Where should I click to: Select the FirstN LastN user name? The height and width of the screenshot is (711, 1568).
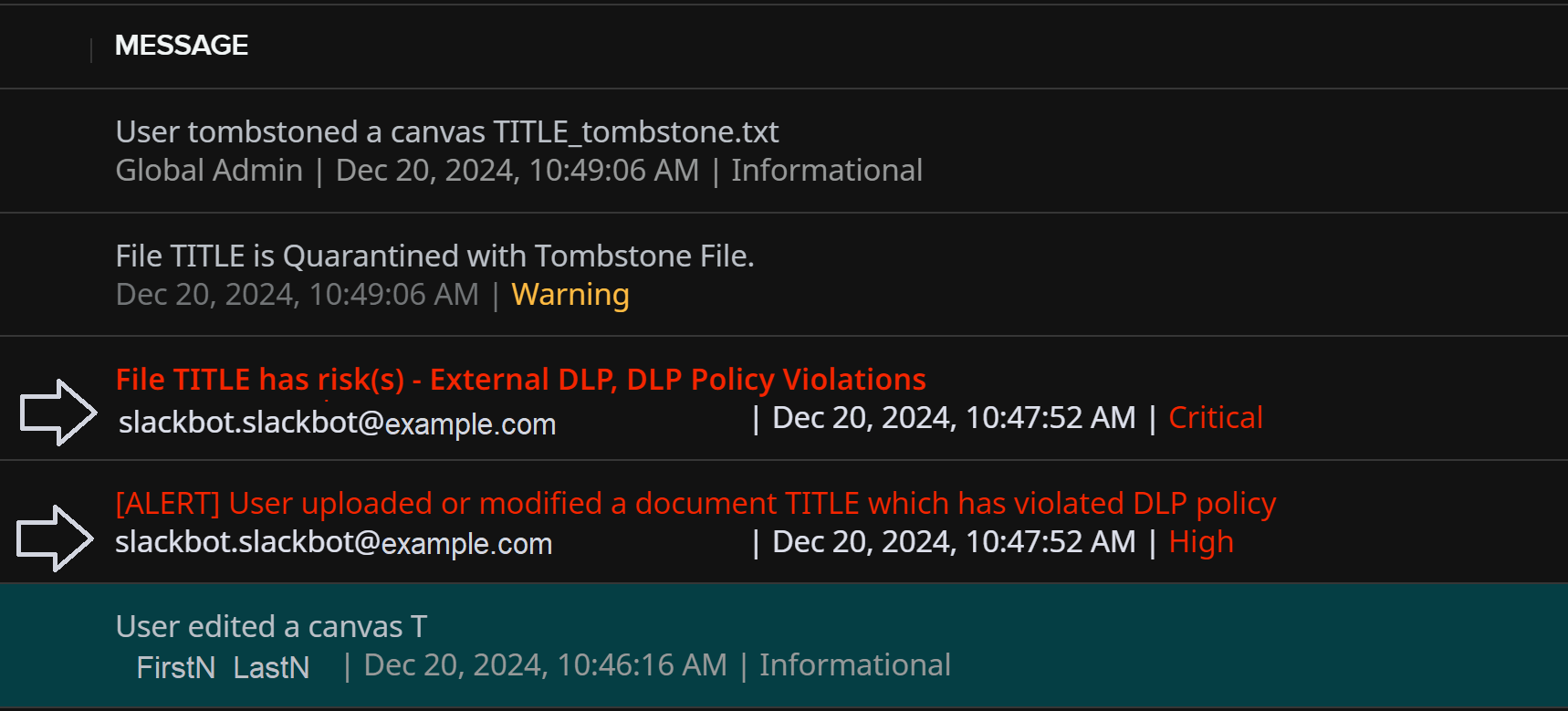point(223,667)
